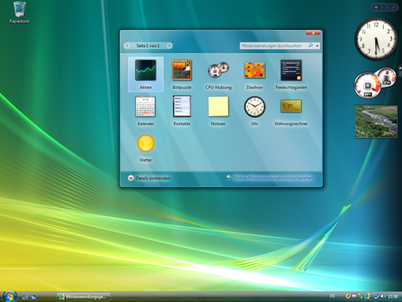Viewport: 402px width, 302px height.
Task: Choose the CPU-Nutzung gadget
Action: pos(218,74)
